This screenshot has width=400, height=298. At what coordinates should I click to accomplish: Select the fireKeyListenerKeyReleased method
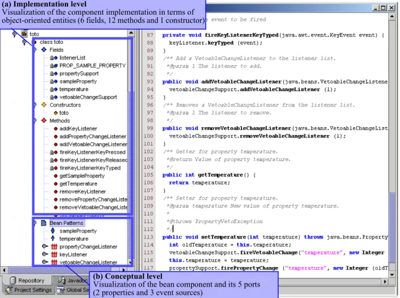click(93, 160)
